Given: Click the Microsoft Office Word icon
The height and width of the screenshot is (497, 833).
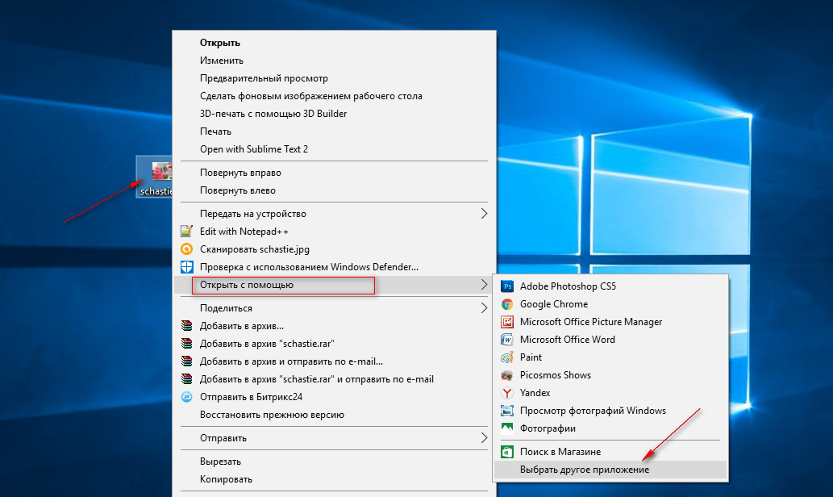Looking at the screenshot, I should coord(507,340).
